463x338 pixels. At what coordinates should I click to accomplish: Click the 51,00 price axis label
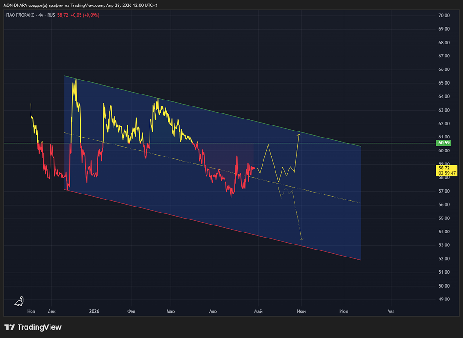444,272
